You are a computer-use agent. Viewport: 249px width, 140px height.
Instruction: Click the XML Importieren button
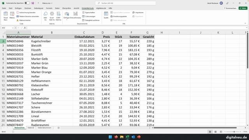coord(138,12)
